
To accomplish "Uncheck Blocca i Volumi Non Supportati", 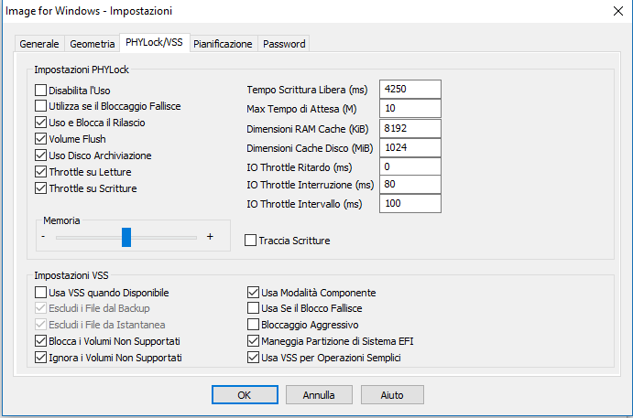I will (x=41, y=341).
